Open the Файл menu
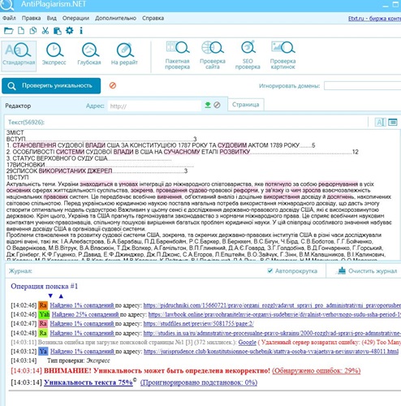Image resolution: width=401 pixels, height=406 pixels. 9,18
